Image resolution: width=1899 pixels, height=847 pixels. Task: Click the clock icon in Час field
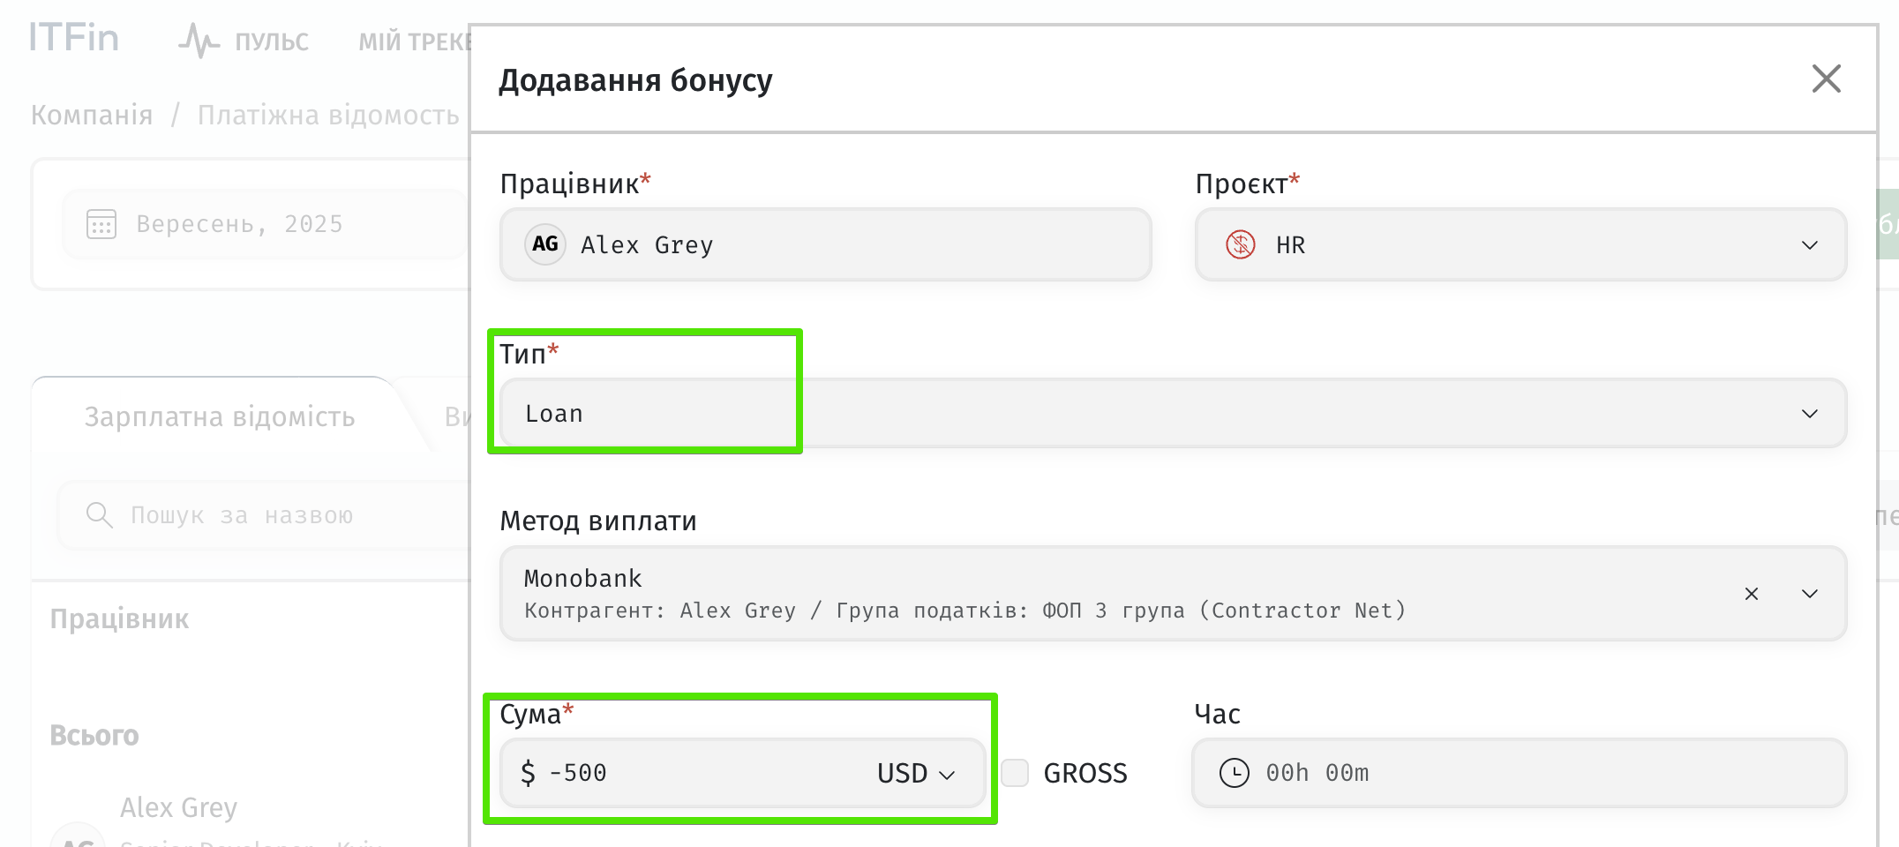(1234, 773)
